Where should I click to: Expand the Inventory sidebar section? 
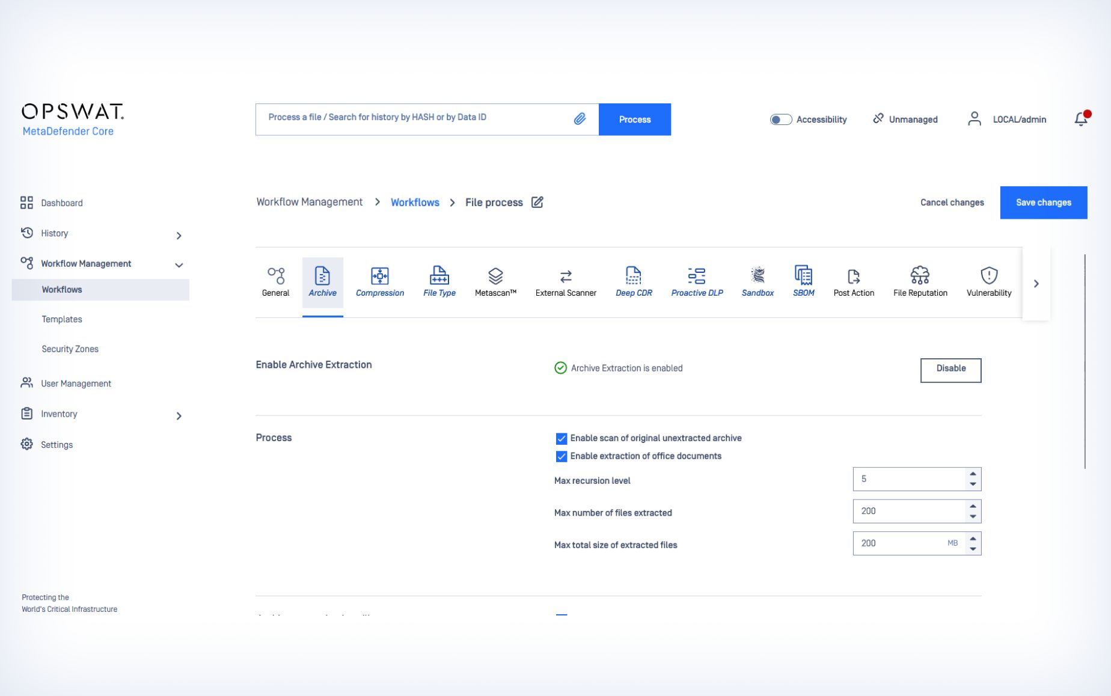click(x=179, y=416)
